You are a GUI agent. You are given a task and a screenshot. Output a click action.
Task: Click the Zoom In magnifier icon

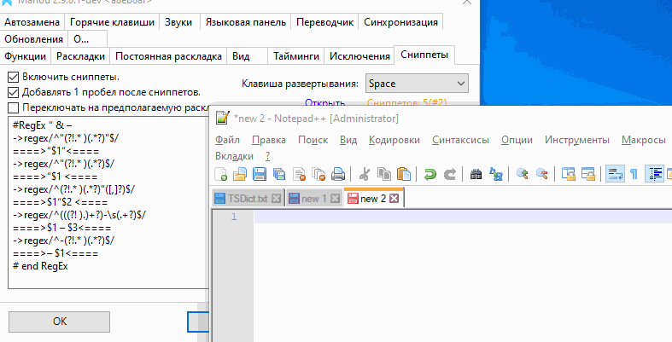pos(522,174)
